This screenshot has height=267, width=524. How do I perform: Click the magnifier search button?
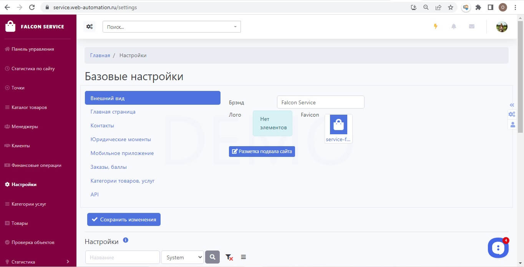[x=212, y=257]
